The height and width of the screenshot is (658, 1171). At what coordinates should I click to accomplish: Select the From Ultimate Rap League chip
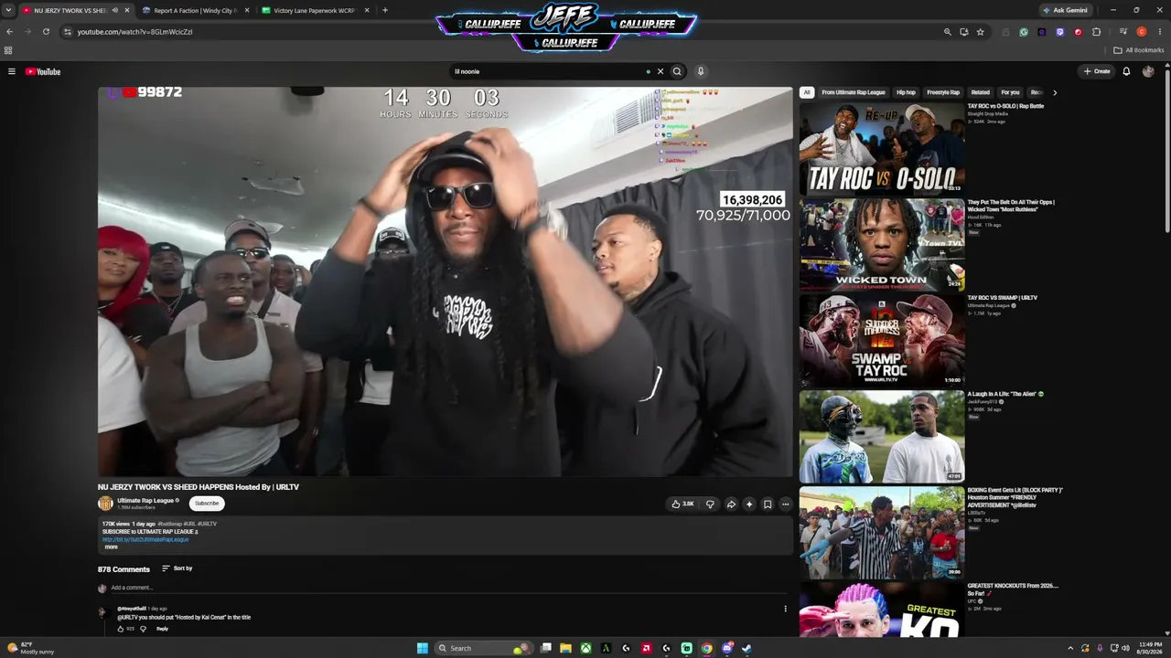point(854,92)
